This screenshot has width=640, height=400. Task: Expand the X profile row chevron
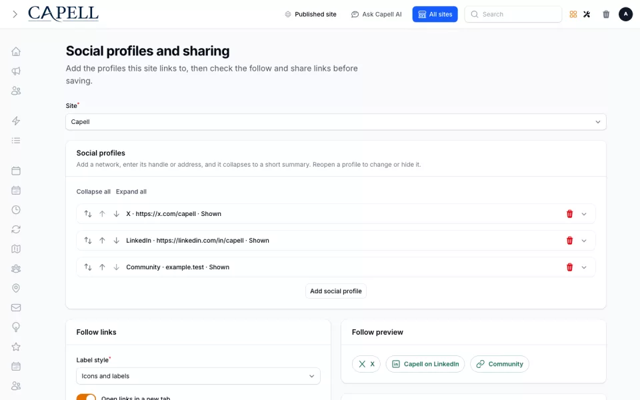584,214
